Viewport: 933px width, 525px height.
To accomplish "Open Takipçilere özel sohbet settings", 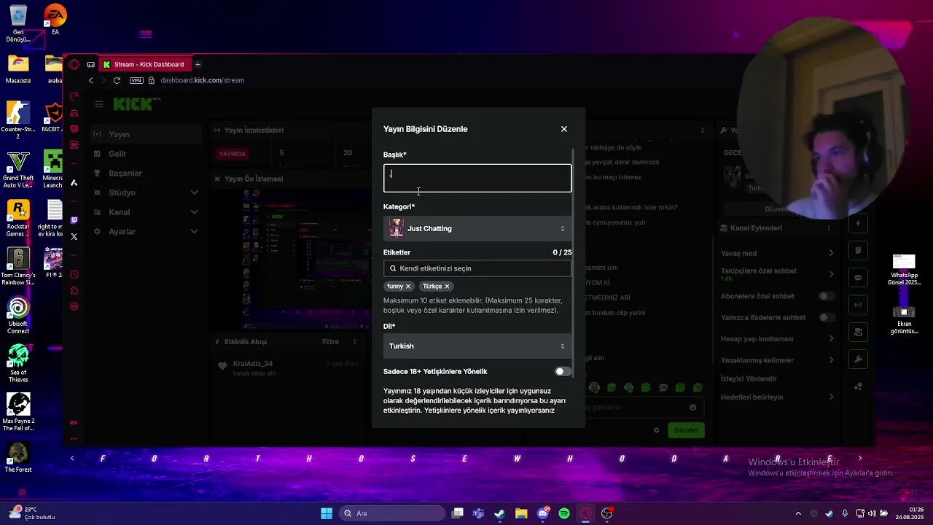I will pos(777,274).
